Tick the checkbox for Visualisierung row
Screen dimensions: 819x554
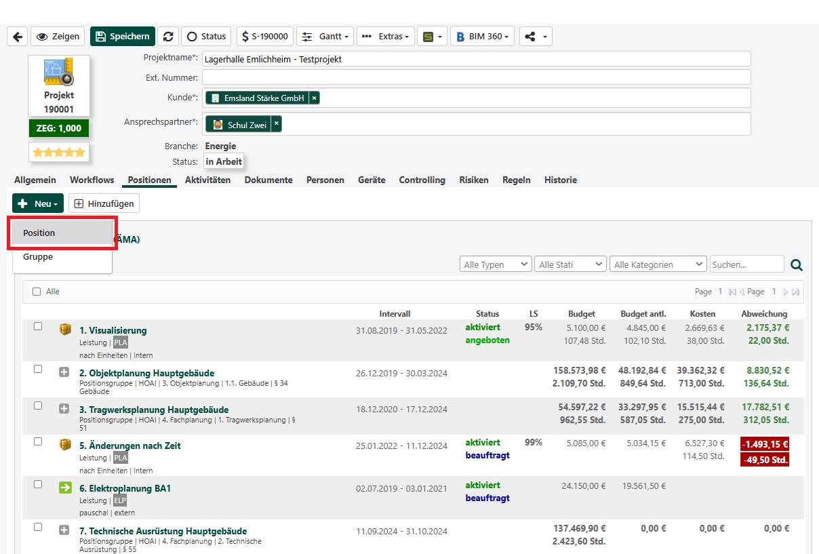38,326
